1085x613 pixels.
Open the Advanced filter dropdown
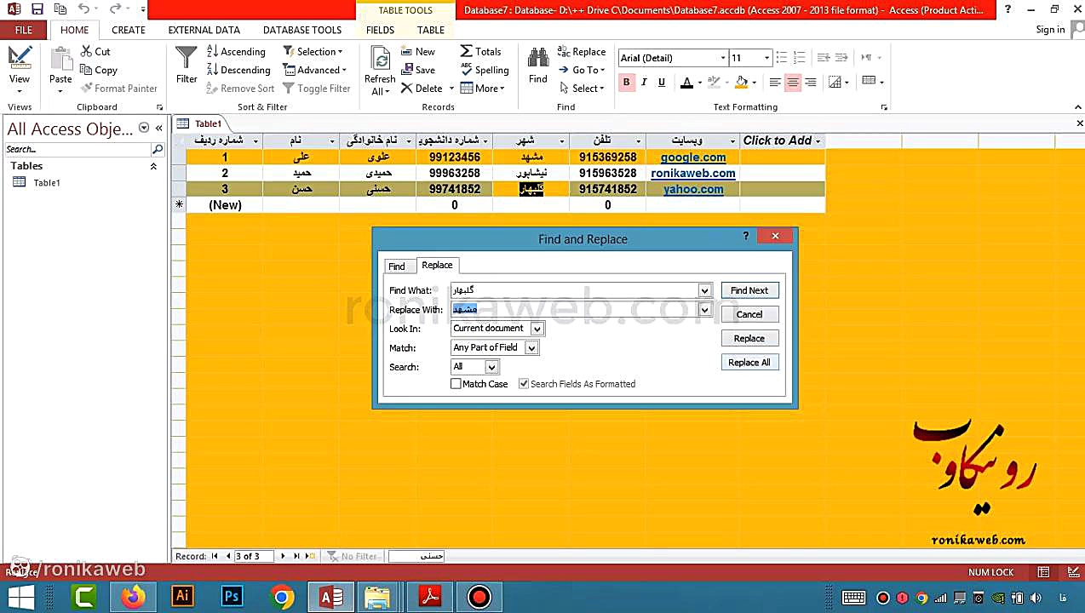pyautogui.click(x=315, y=70)
